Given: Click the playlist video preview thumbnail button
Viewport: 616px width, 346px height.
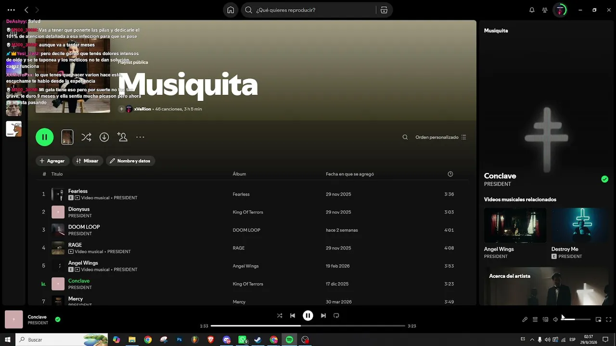Looking at the screenshot, I should [x=67, y=137].
